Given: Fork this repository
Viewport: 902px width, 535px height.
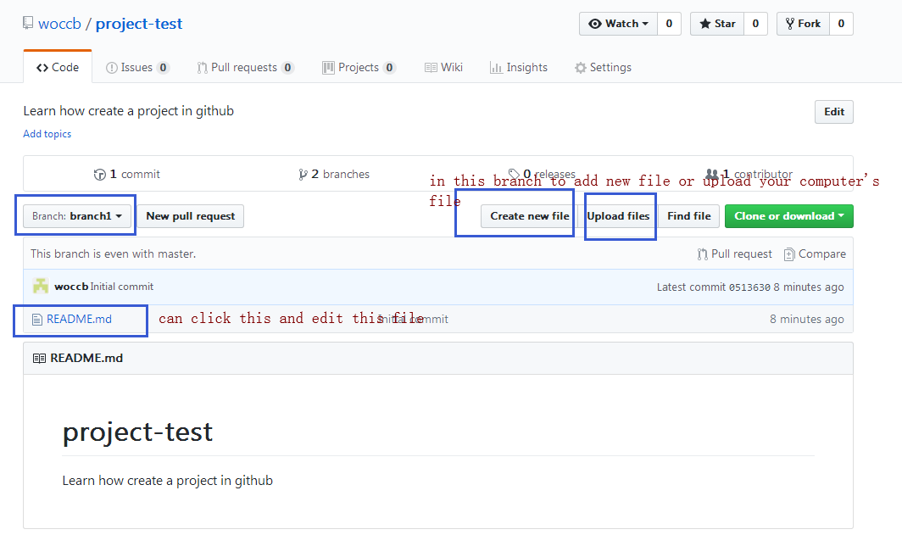Looking at the screenshot, I should click(x=803, y=24).
